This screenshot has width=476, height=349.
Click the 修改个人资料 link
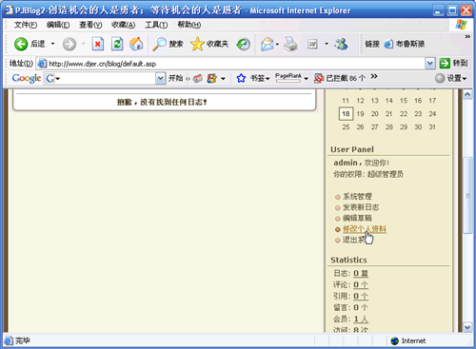(x=365, y=229)
